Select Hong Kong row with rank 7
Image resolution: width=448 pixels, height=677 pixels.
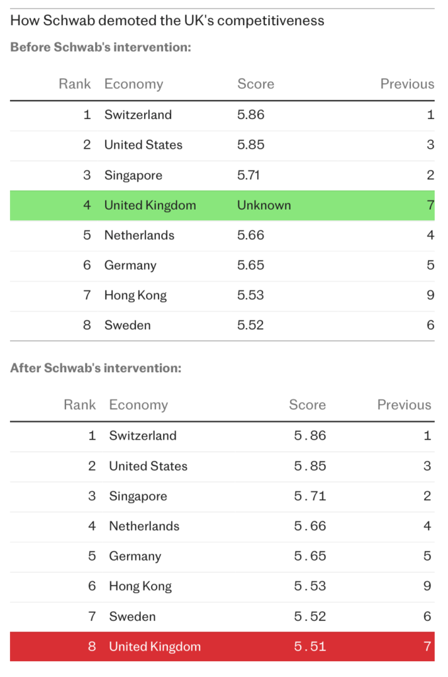pyautogui.click(x=222, y=296)
